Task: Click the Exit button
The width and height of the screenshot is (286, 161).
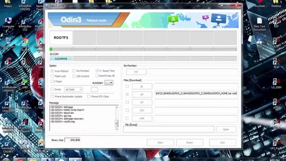Action: click(x=223, y=142)
